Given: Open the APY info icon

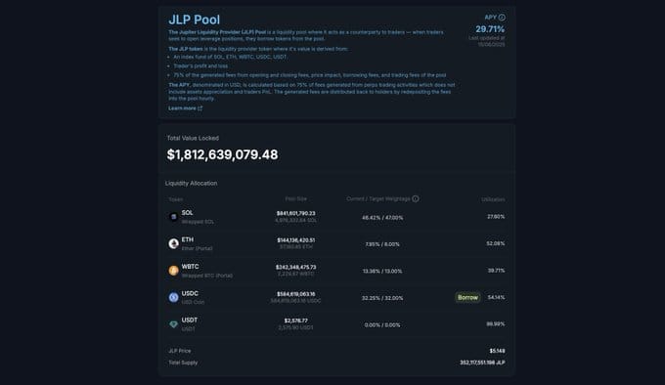Looking at the screenshot, I should click(502, 18).
